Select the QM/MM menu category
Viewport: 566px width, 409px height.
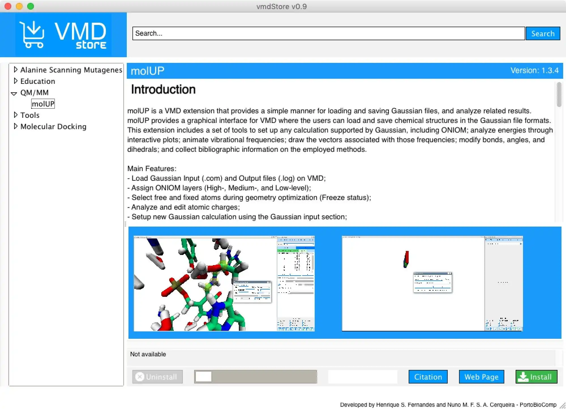[34, 92]
